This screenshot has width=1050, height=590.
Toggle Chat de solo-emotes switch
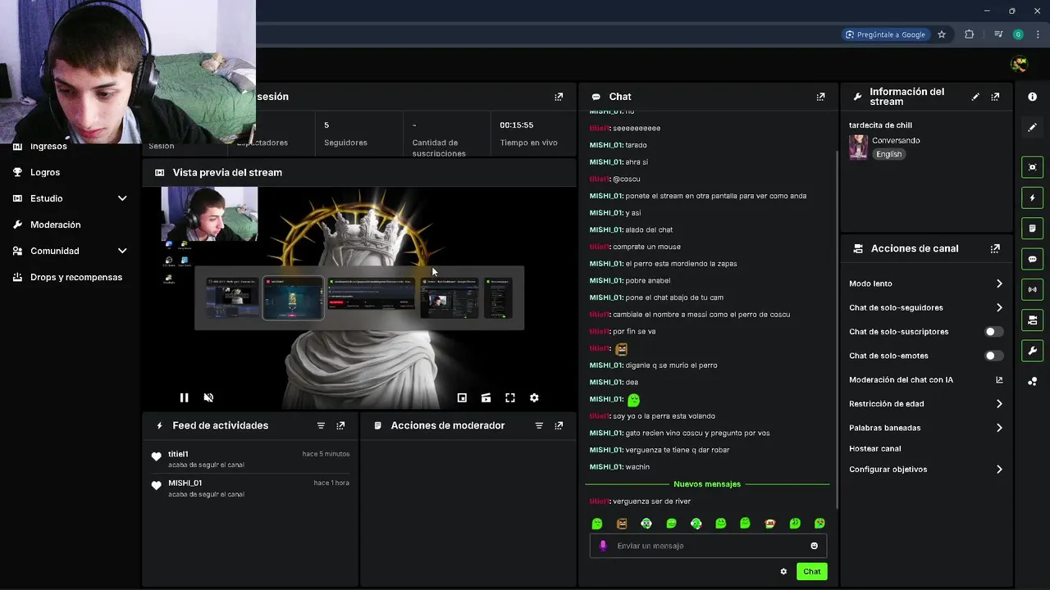pos(993,356)
